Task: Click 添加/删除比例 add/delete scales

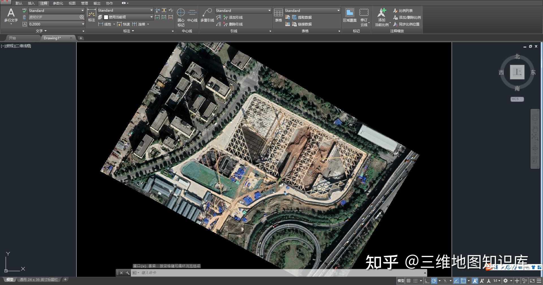Action: pyautogui.click(x=407, y=18)
